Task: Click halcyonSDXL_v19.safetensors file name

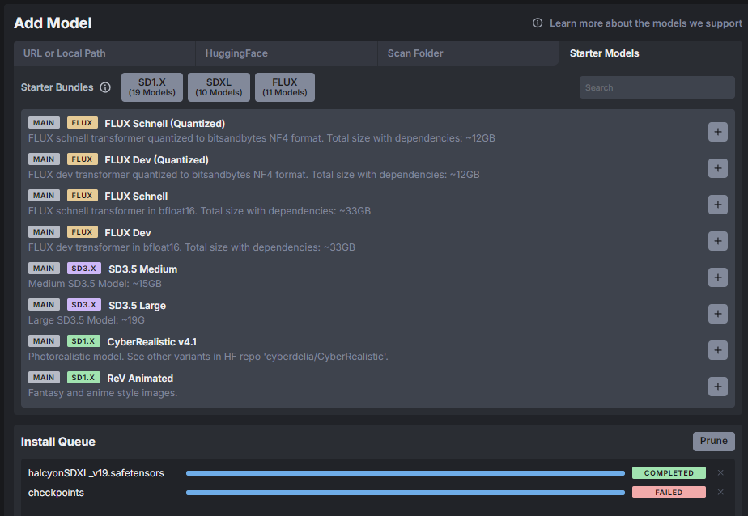Action: (x=96, y=473)
